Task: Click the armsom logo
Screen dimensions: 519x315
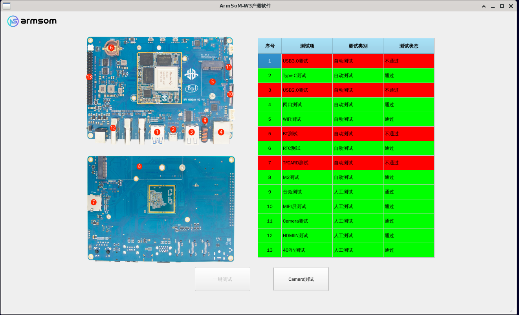Action: (x=32, y=21)
